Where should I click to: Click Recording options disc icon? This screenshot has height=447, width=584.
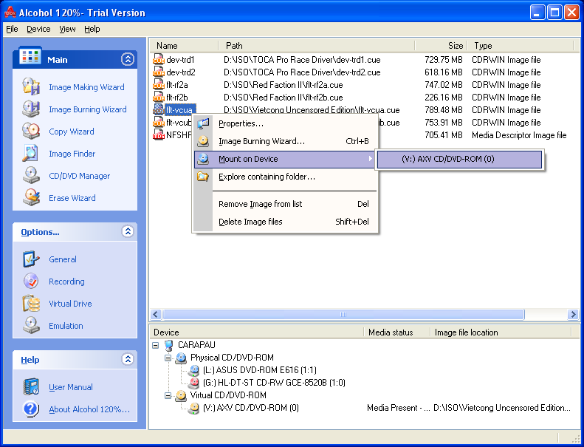[x=31, y=281]
